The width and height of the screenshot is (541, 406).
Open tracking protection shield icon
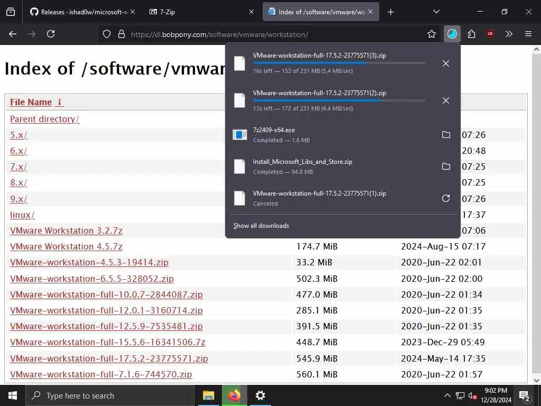coord(107,34)
